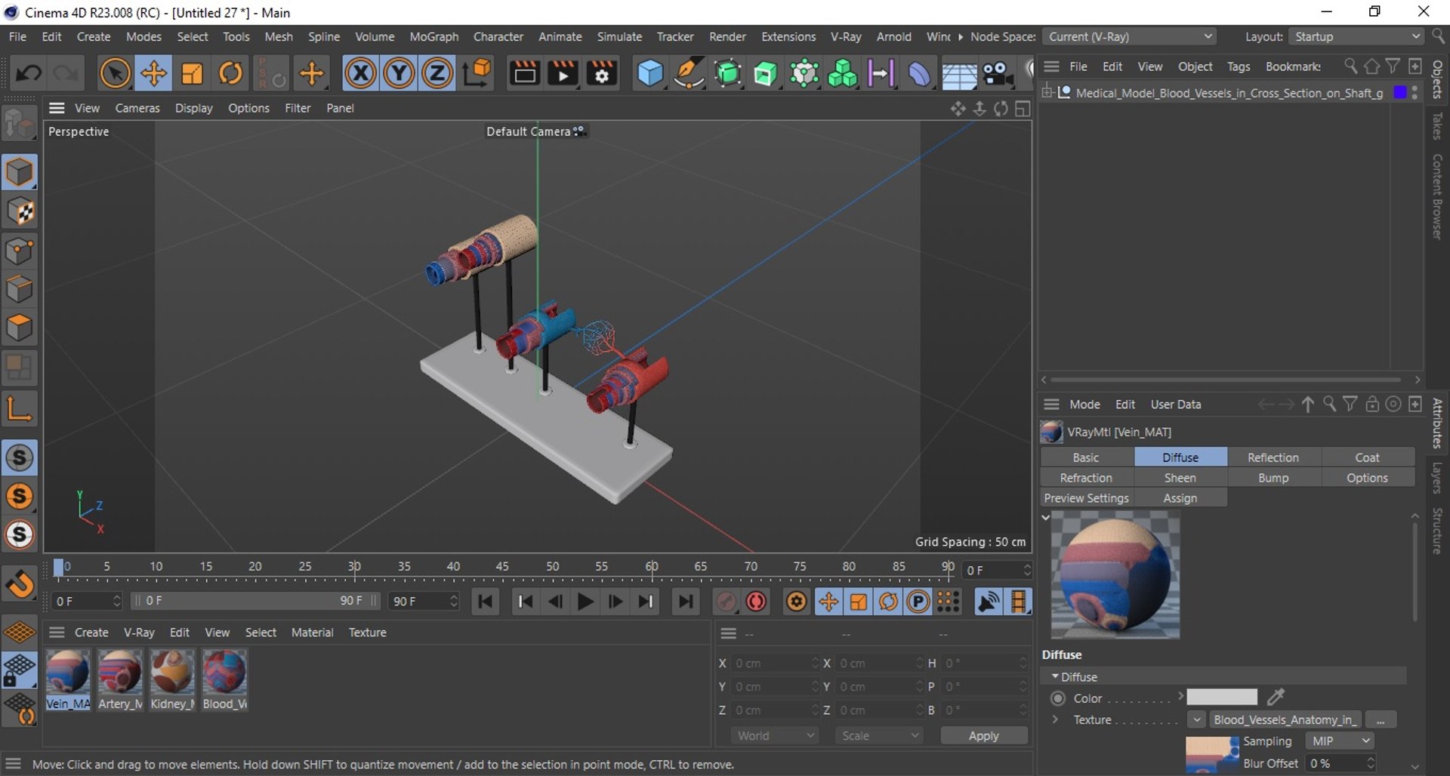
Task: Switch to Points mode
Action: point(20,251)
